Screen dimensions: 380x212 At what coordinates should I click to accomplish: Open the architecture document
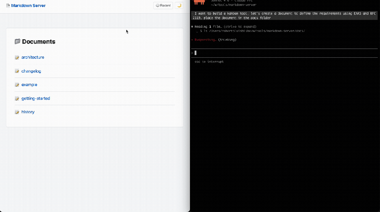(33, 57)
